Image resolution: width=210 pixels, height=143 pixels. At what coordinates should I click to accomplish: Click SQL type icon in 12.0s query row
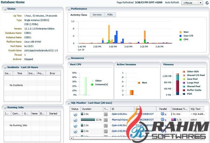(106, 120)
